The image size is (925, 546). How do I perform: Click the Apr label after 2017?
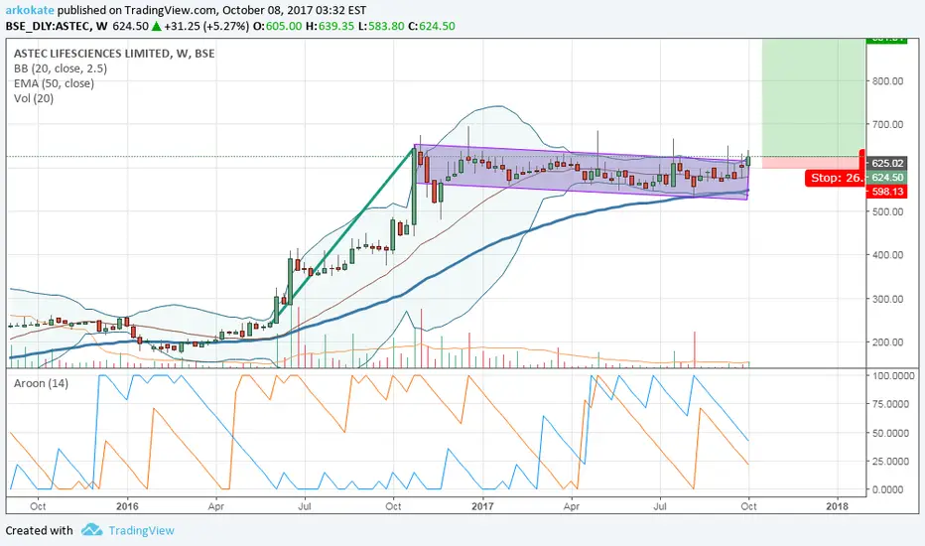point(571,506)
